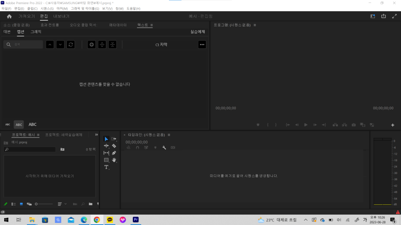Click the Home icon in header
401x225 pixels.
(x=9, y=16)
